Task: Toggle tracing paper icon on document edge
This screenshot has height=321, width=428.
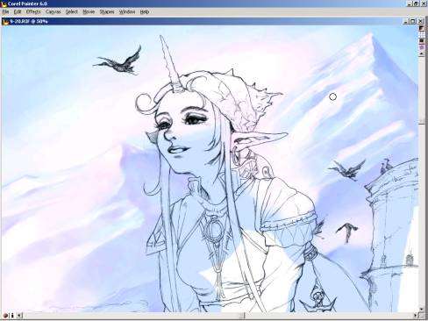Action: pyautogui.click(x=422, y=28)
